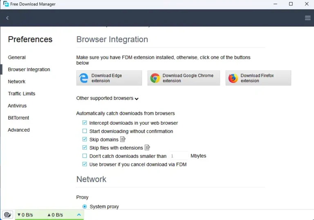Viewport: 314px width, 220px height.
Task: Edit the Skip domains list icon
Action: [x=123, y=139]
